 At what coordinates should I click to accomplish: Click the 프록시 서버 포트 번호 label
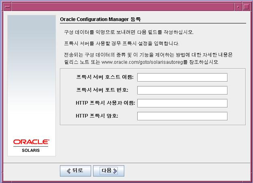[102, 90]
